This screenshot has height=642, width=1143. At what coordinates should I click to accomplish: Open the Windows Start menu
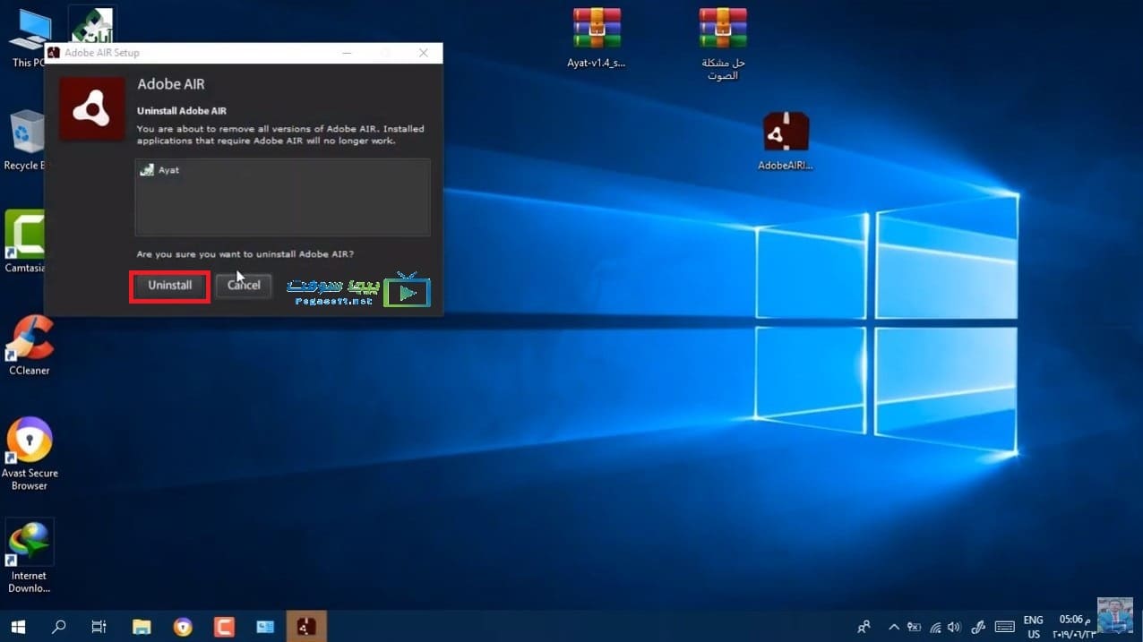pyautogui.click(x=18, y=627)
